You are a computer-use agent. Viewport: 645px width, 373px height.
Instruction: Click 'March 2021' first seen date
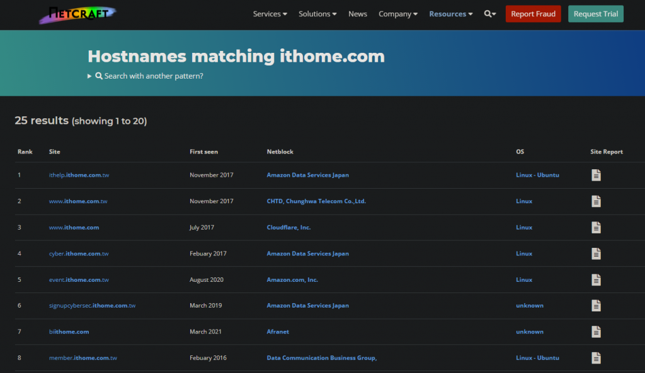coord(206,332)
